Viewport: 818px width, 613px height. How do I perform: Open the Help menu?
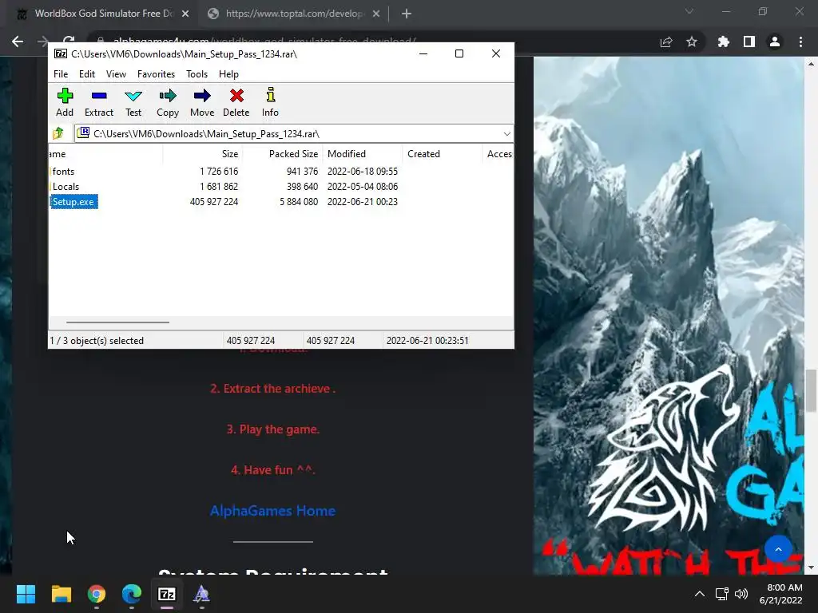coord(228,74)
